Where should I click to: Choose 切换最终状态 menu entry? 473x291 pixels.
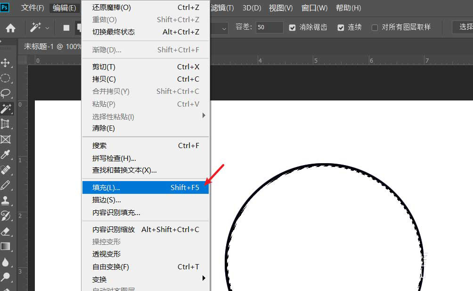146,32
